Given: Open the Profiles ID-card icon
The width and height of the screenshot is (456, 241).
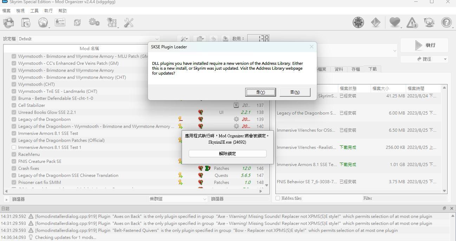Looking at the screenshot, I should click(x=60, y=23).
